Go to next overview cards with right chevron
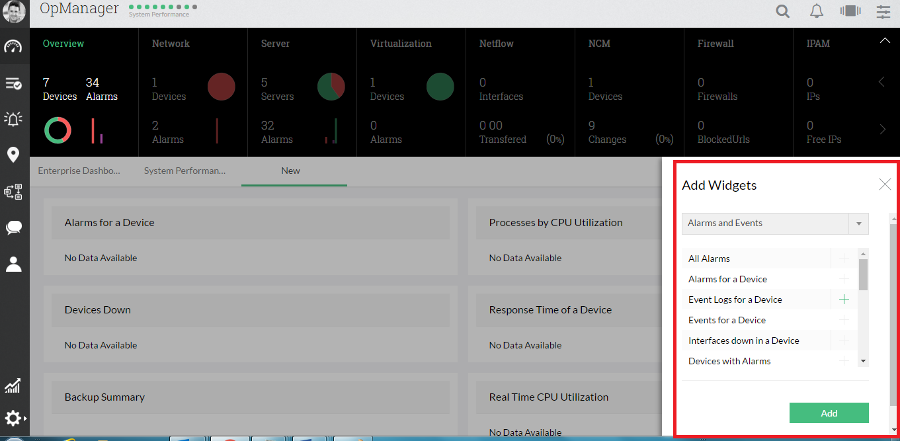The image size is (900, 441). coord(882,130)
